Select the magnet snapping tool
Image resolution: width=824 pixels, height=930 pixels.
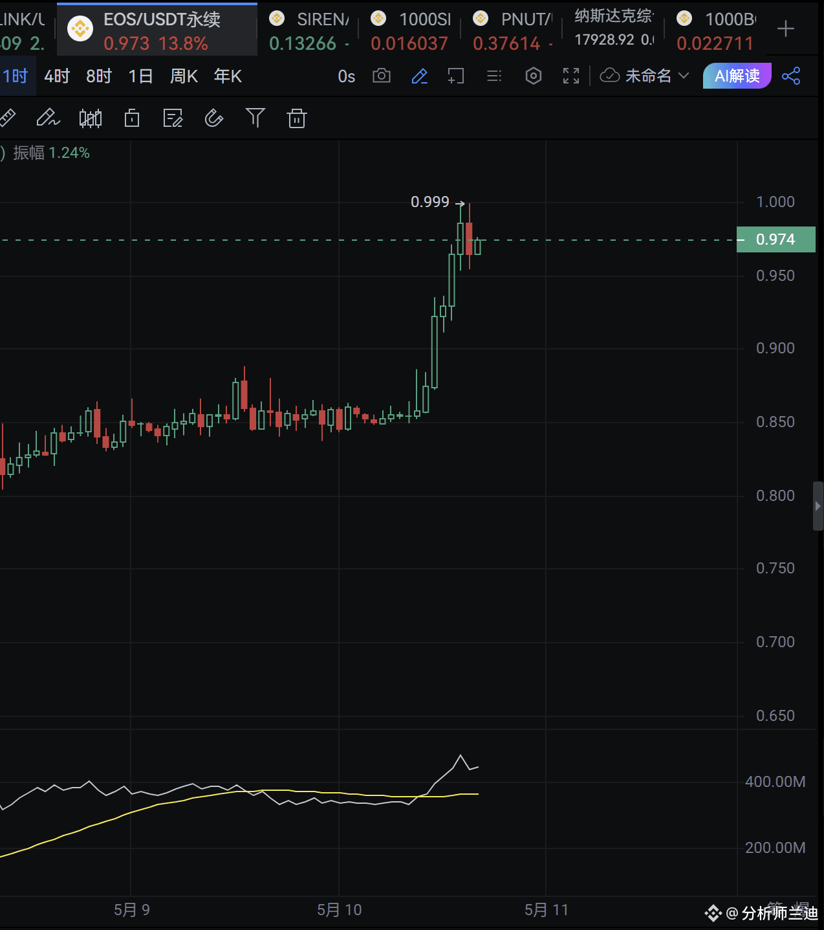[214, 118]
